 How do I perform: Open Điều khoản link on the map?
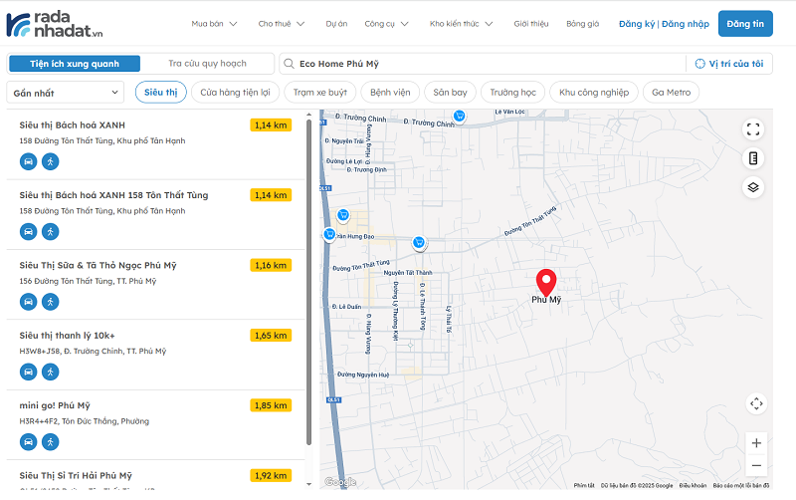pyautogui.click(x=693, y=486)
